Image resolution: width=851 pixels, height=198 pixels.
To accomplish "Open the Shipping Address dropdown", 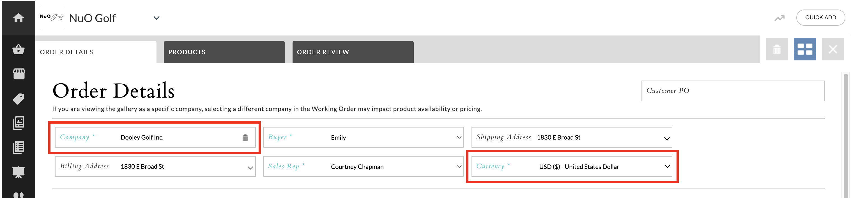I will tap(667, 138).
